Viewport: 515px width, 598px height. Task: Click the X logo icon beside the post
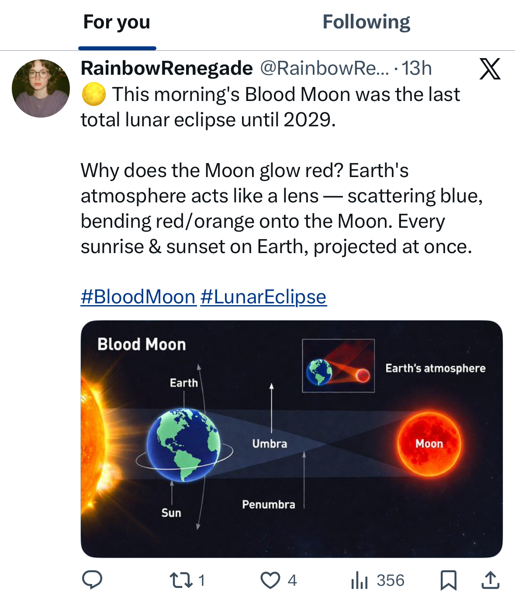[x=490, y=69]
